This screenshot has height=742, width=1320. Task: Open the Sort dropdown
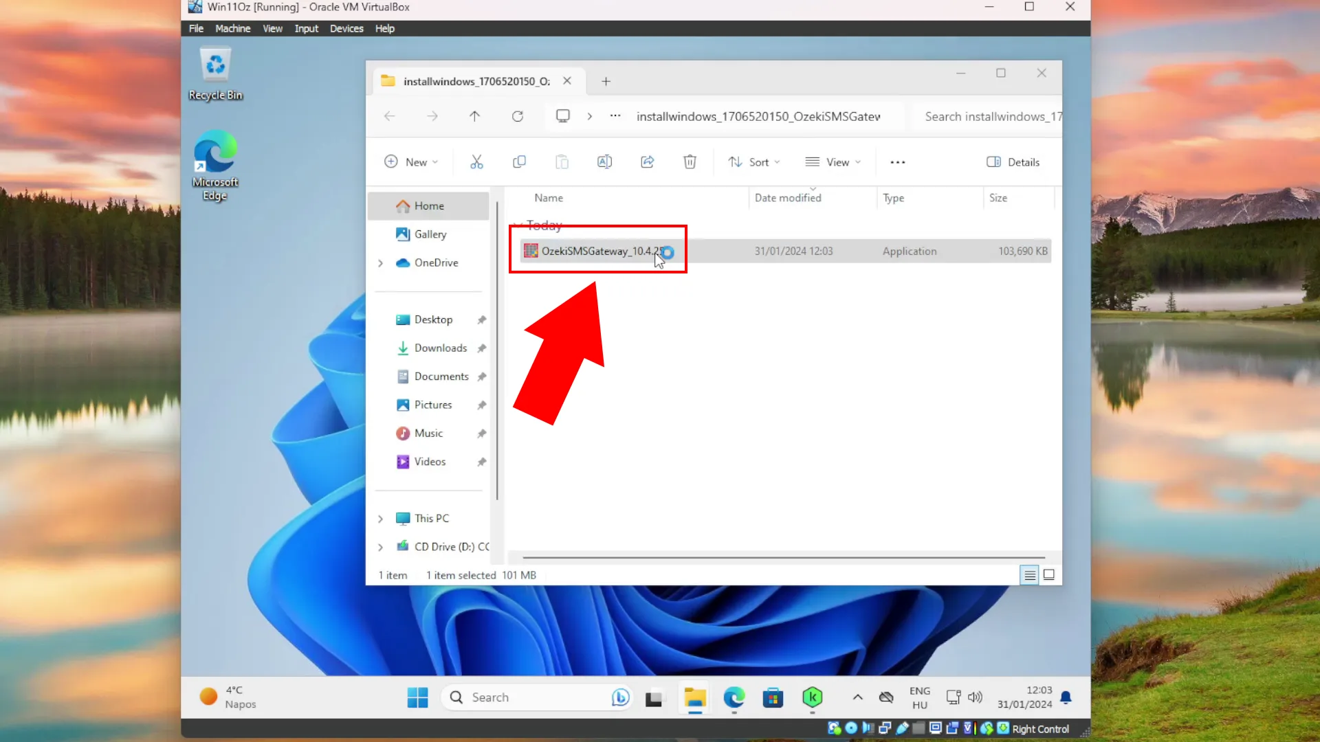754,162
